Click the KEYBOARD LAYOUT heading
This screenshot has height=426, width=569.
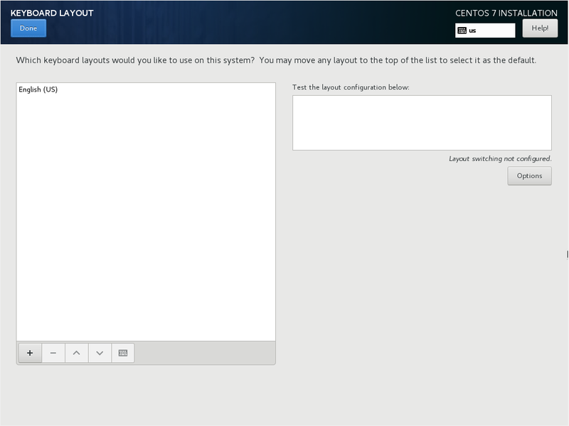coord(52,13)
